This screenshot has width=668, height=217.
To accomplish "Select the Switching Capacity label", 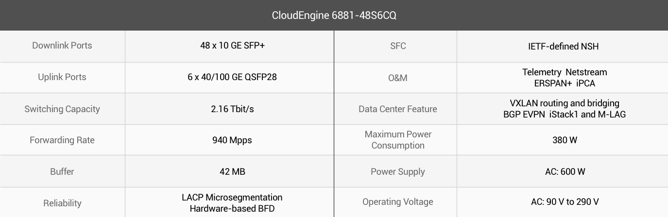I will (62, 109).
